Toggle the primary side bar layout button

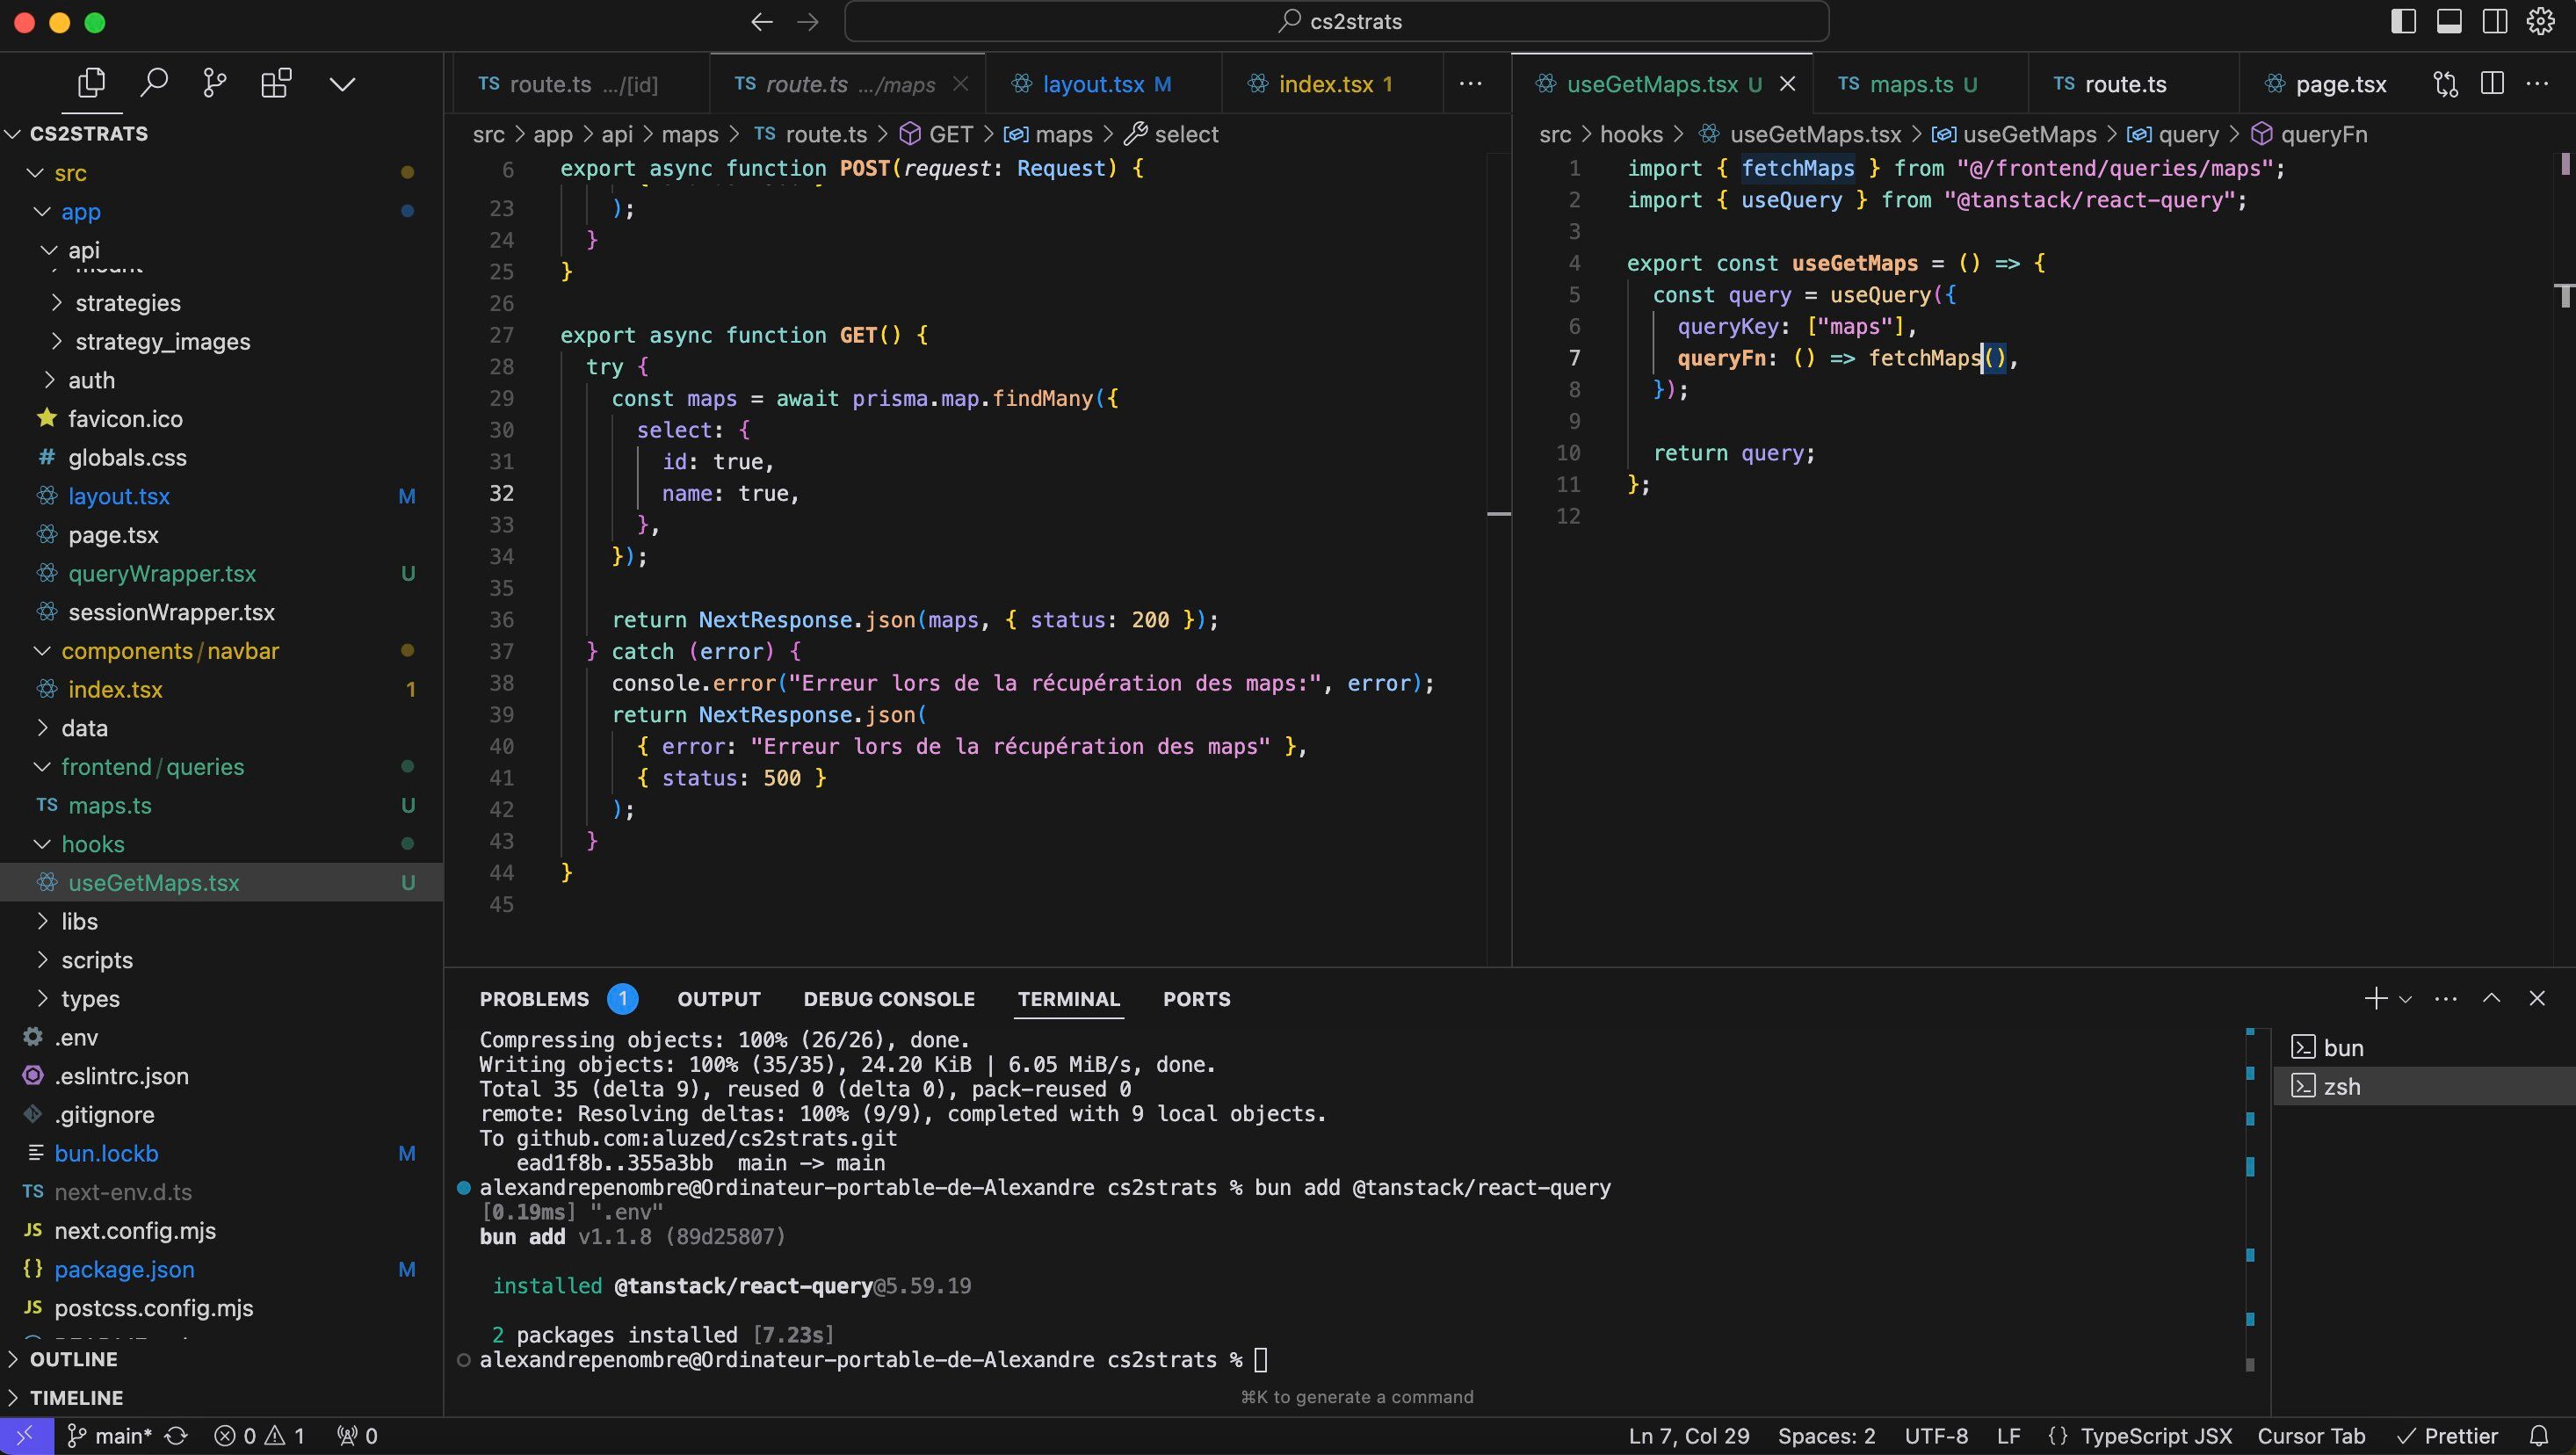point(2404,22)
